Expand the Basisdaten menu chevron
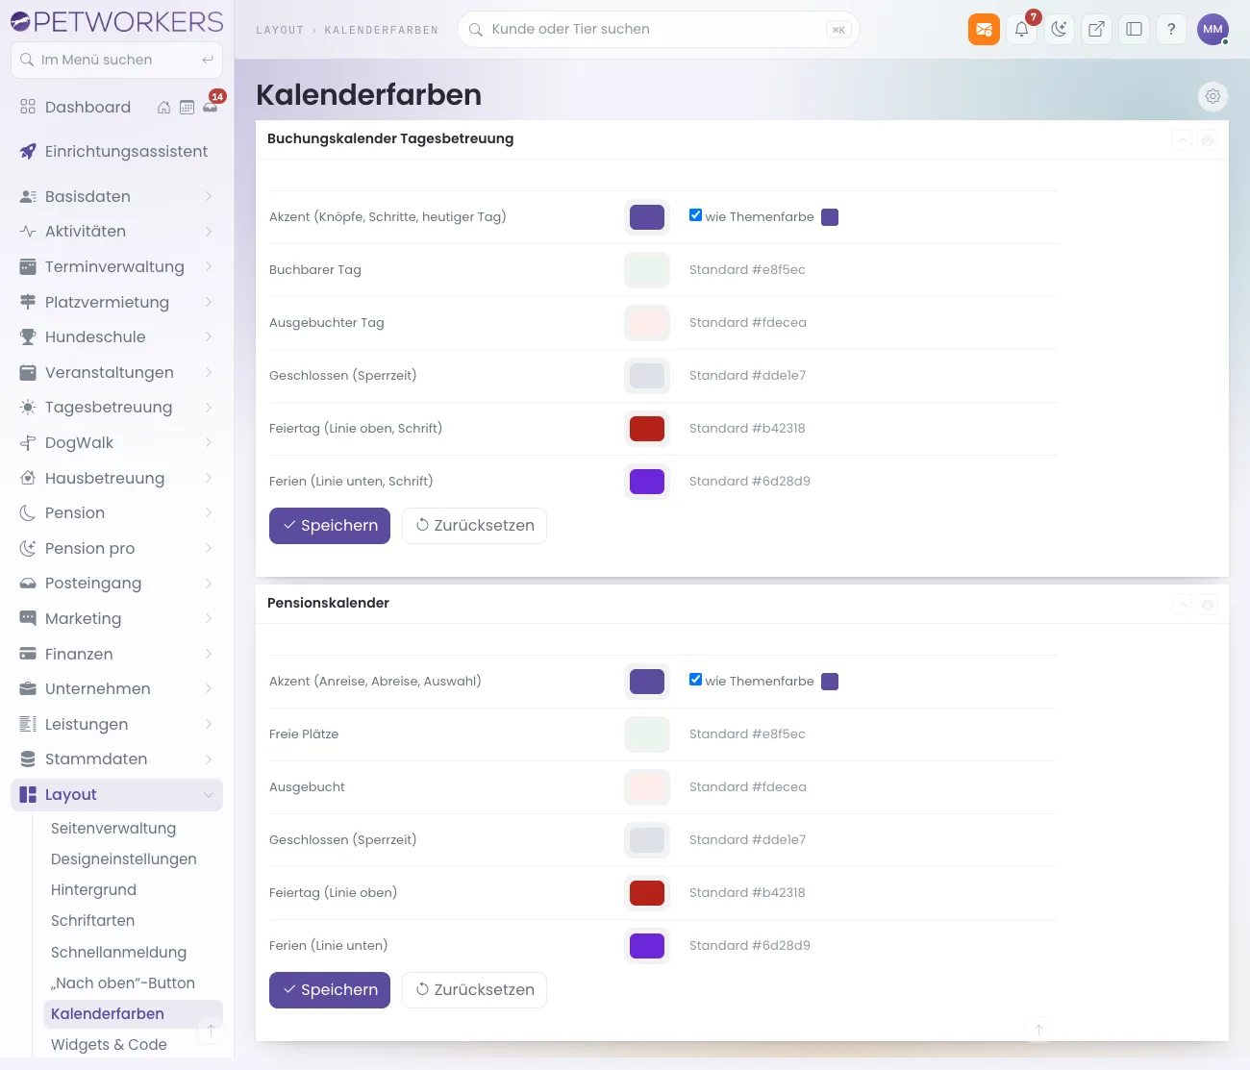1250x1070 pixels. coord(209,196)
